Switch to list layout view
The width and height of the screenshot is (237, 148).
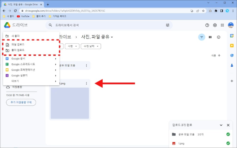(x=210, y=37)
